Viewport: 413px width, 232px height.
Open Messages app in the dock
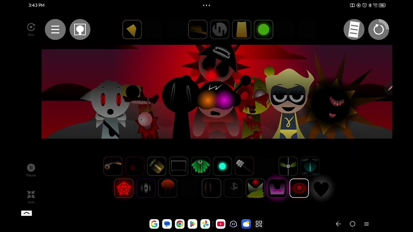(167, 224)
